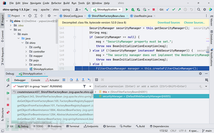This screenshot has width=214, height=133.
Task: Resume program in debug sidebar
Action: (x=8, y=93)
